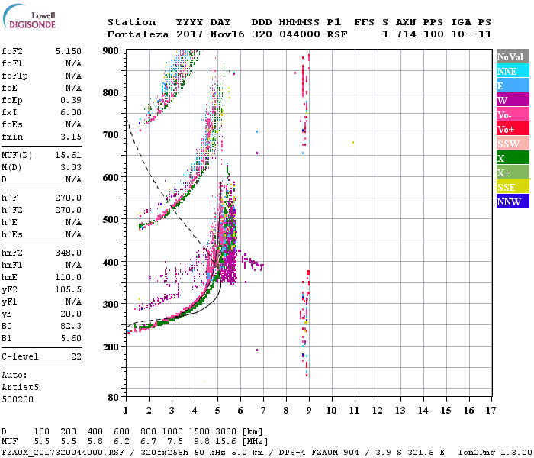The image size is (534, 458).
Task: Click the 900 km y-axis label
Action: [x=111, y=51]
